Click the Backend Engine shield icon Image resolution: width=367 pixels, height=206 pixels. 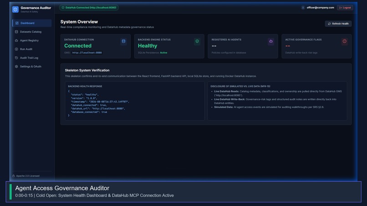pos(197,41)
